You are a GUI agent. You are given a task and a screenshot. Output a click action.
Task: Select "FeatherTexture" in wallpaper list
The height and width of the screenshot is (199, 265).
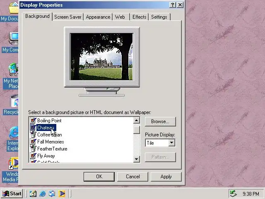pyautogui.click(x=52, y=149)
